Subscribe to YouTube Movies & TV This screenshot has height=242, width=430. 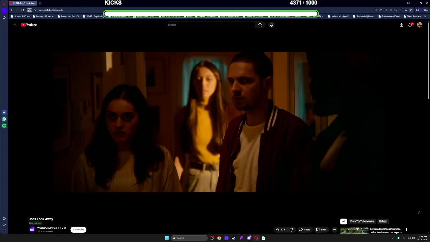[x=78, y=230]
